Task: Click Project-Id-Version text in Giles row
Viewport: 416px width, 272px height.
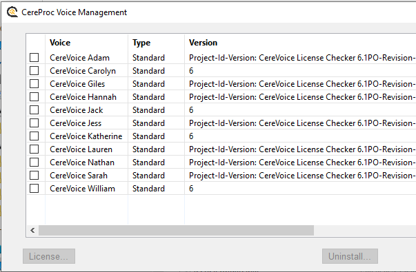Action: coord(302,84)
